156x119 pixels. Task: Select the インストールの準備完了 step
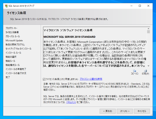(16, 69)
